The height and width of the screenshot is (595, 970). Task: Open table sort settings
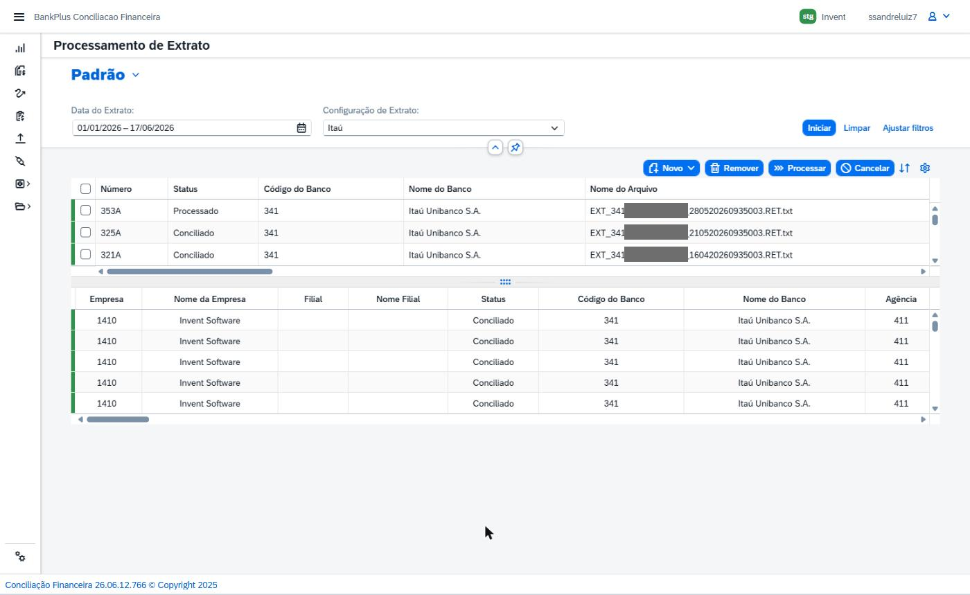(x=904, y=168)
